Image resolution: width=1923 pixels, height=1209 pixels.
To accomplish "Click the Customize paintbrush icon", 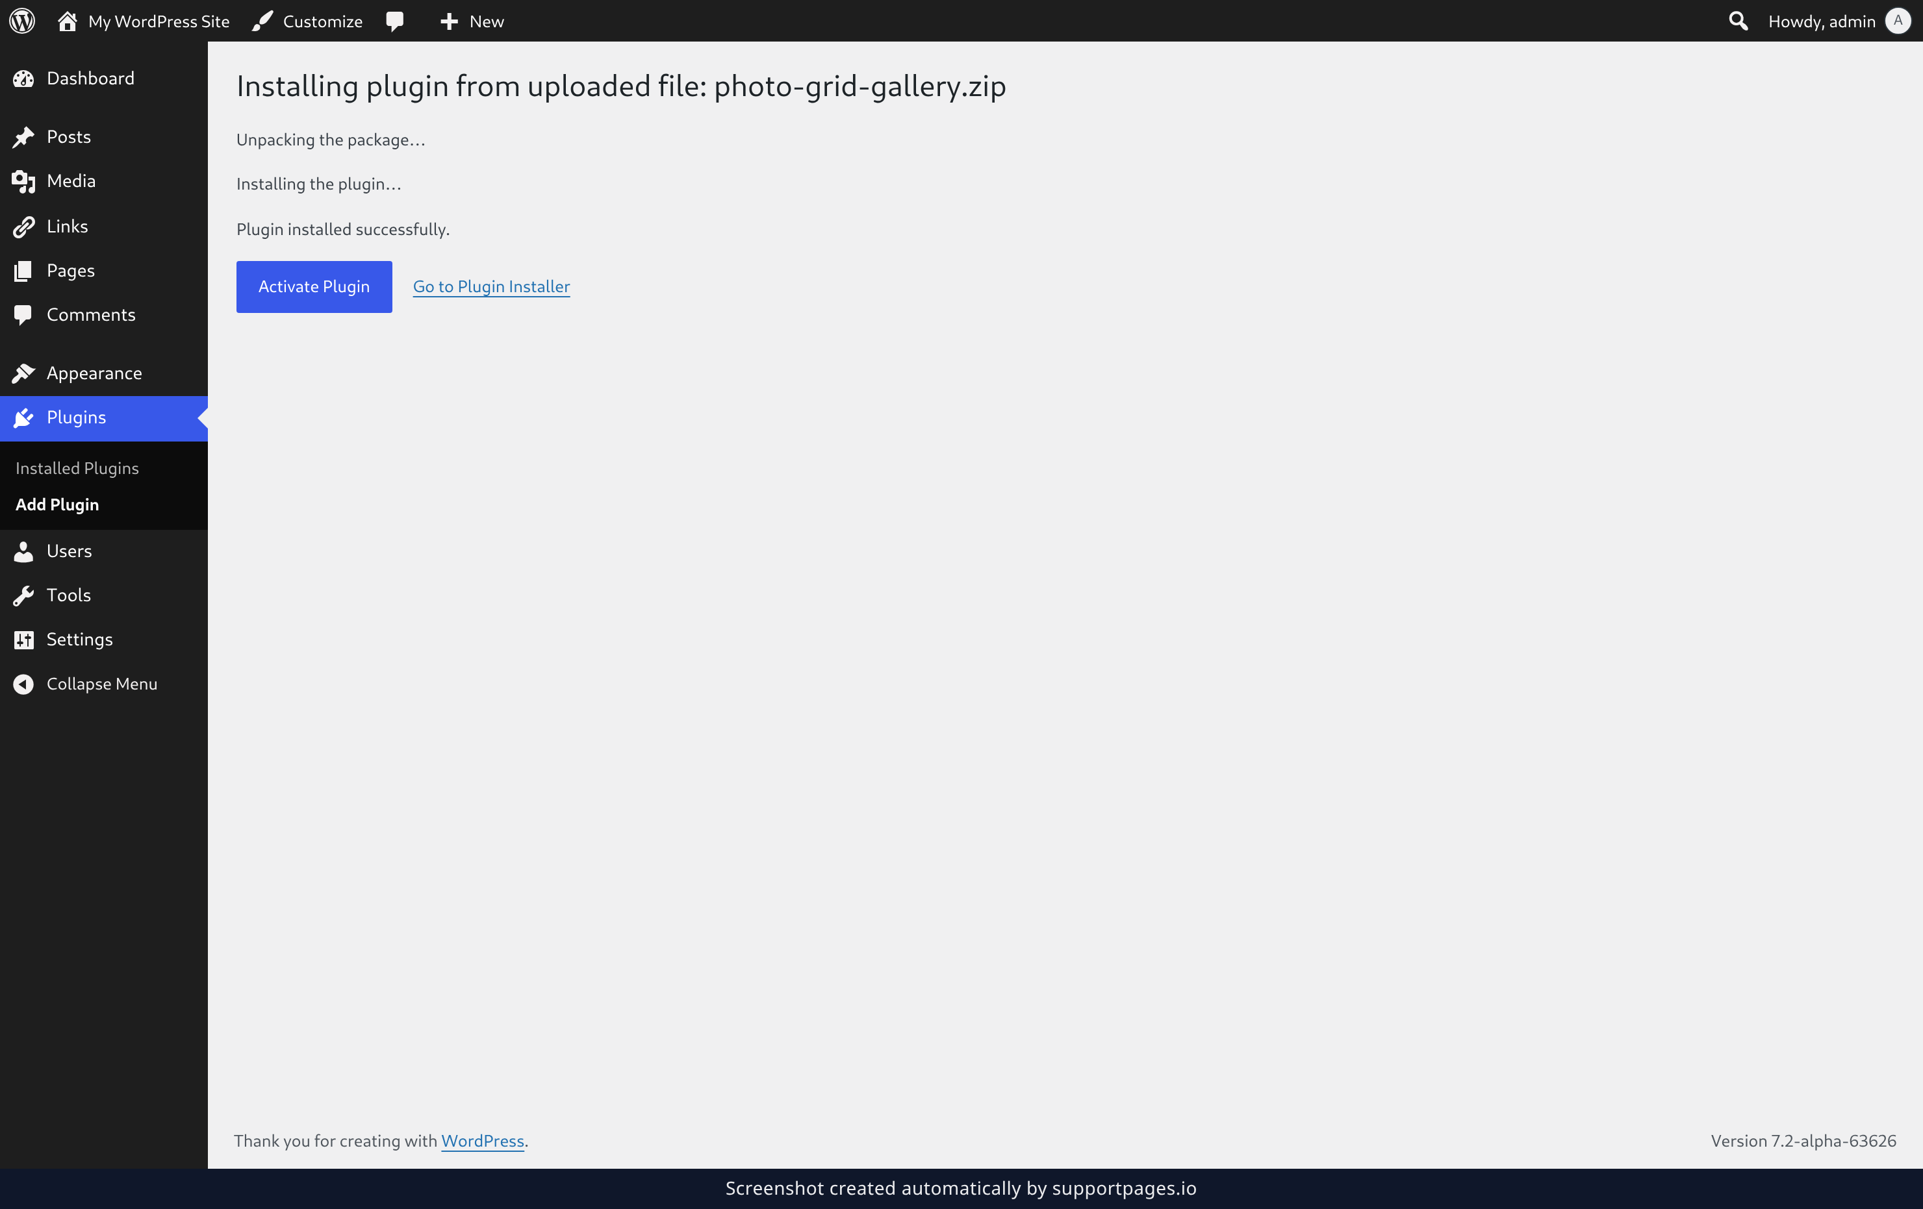I will pyautogui.click(x=262, y=21).
